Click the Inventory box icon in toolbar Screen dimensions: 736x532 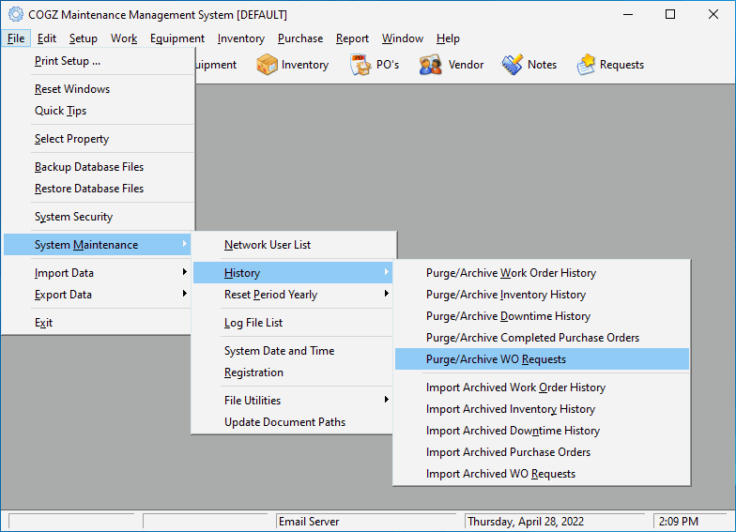pos(267,65)
